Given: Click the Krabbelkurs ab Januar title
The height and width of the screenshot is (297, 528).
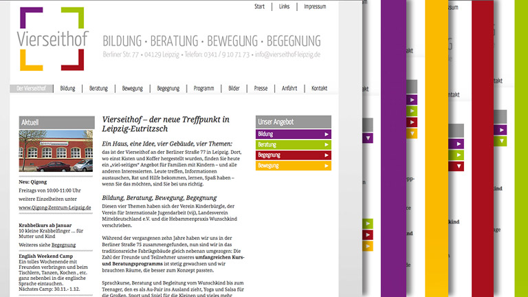Looking at the screenshot, I should tap(45, 225).
